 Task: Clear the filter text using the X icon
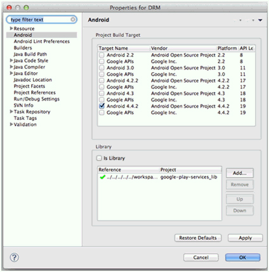coord(72,20)
